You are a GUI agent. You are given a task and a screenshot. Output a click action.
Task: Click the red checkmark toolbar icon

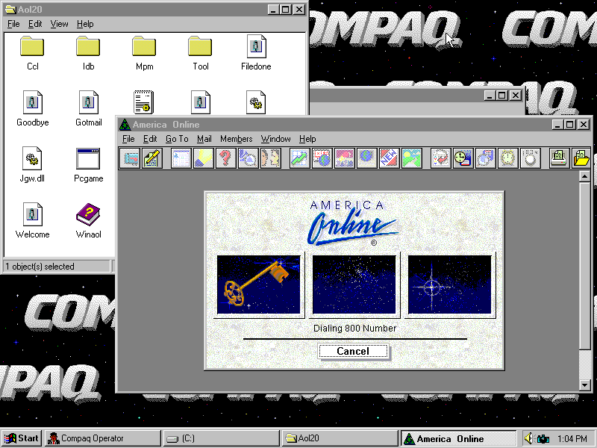coord(440,158)
